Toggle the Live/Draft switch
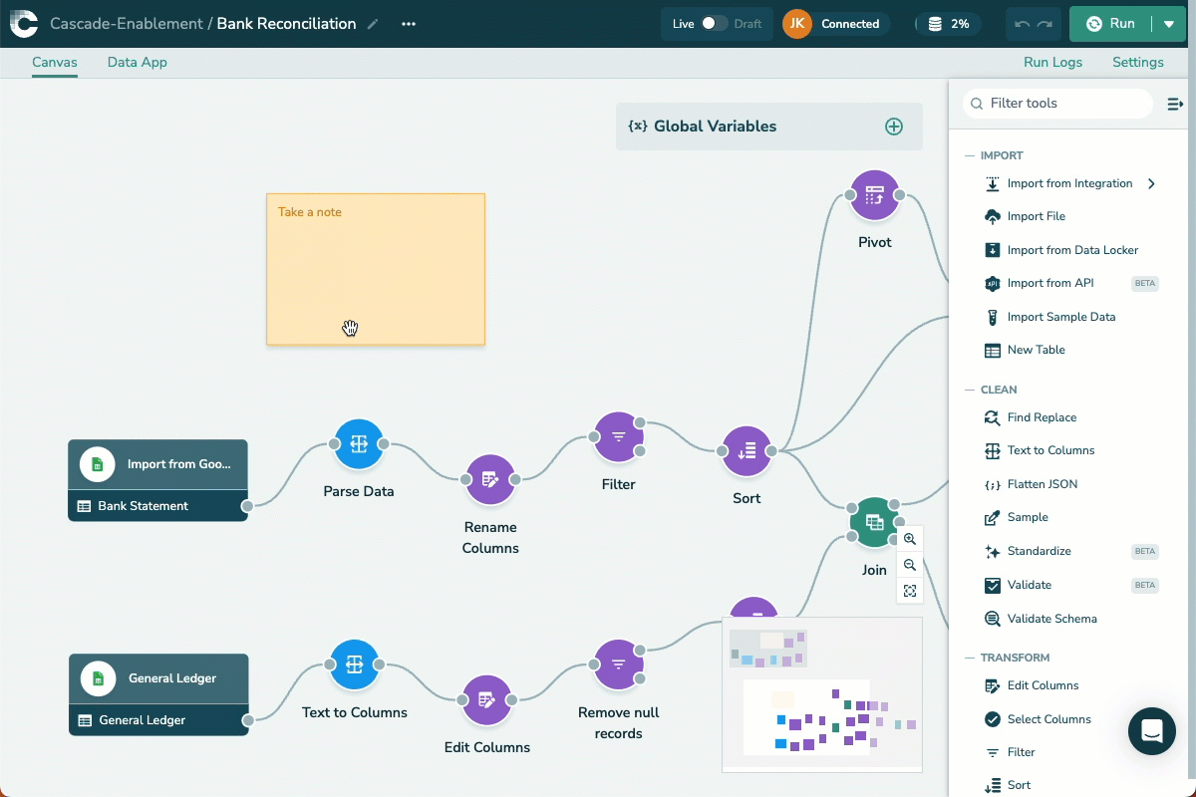This screenshot has width=1196, height=797. [715, 24]
